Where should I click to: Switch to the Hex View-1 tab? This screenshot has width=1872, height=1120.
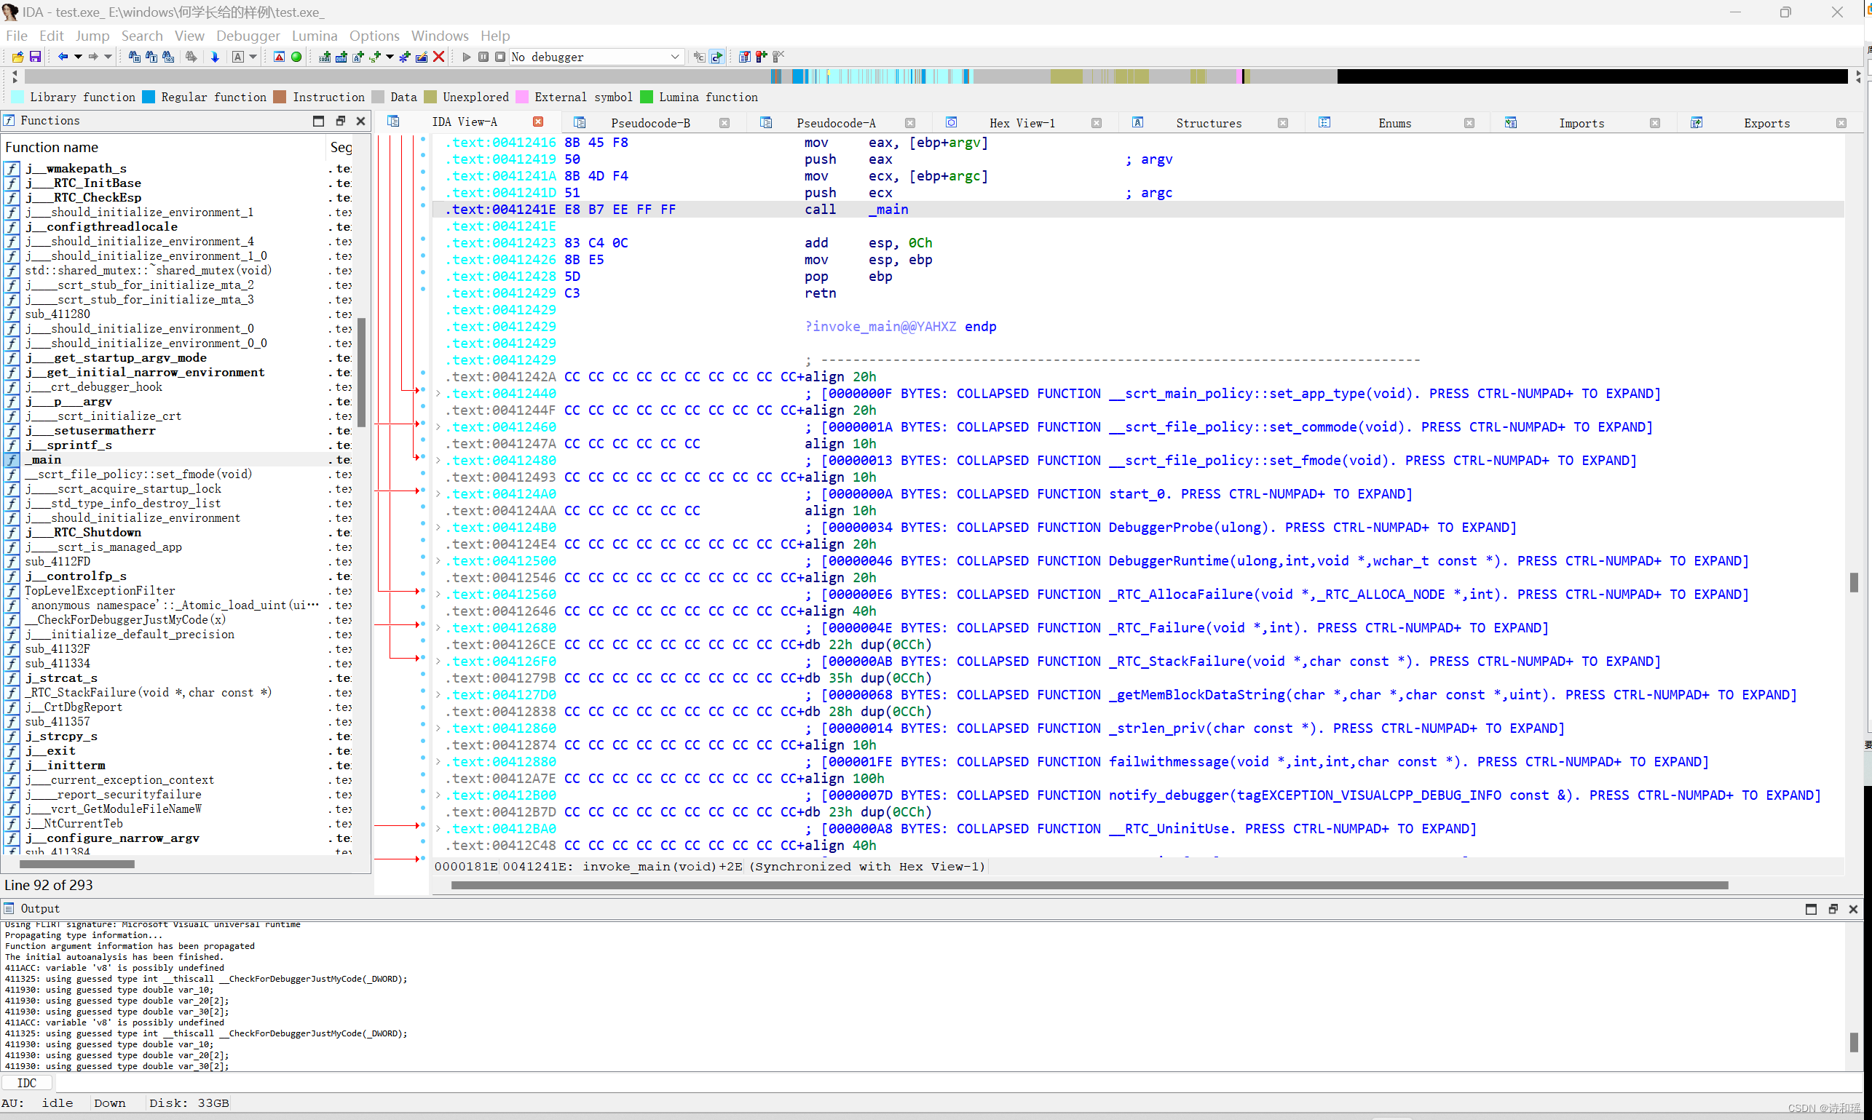tap(1022, 123)
